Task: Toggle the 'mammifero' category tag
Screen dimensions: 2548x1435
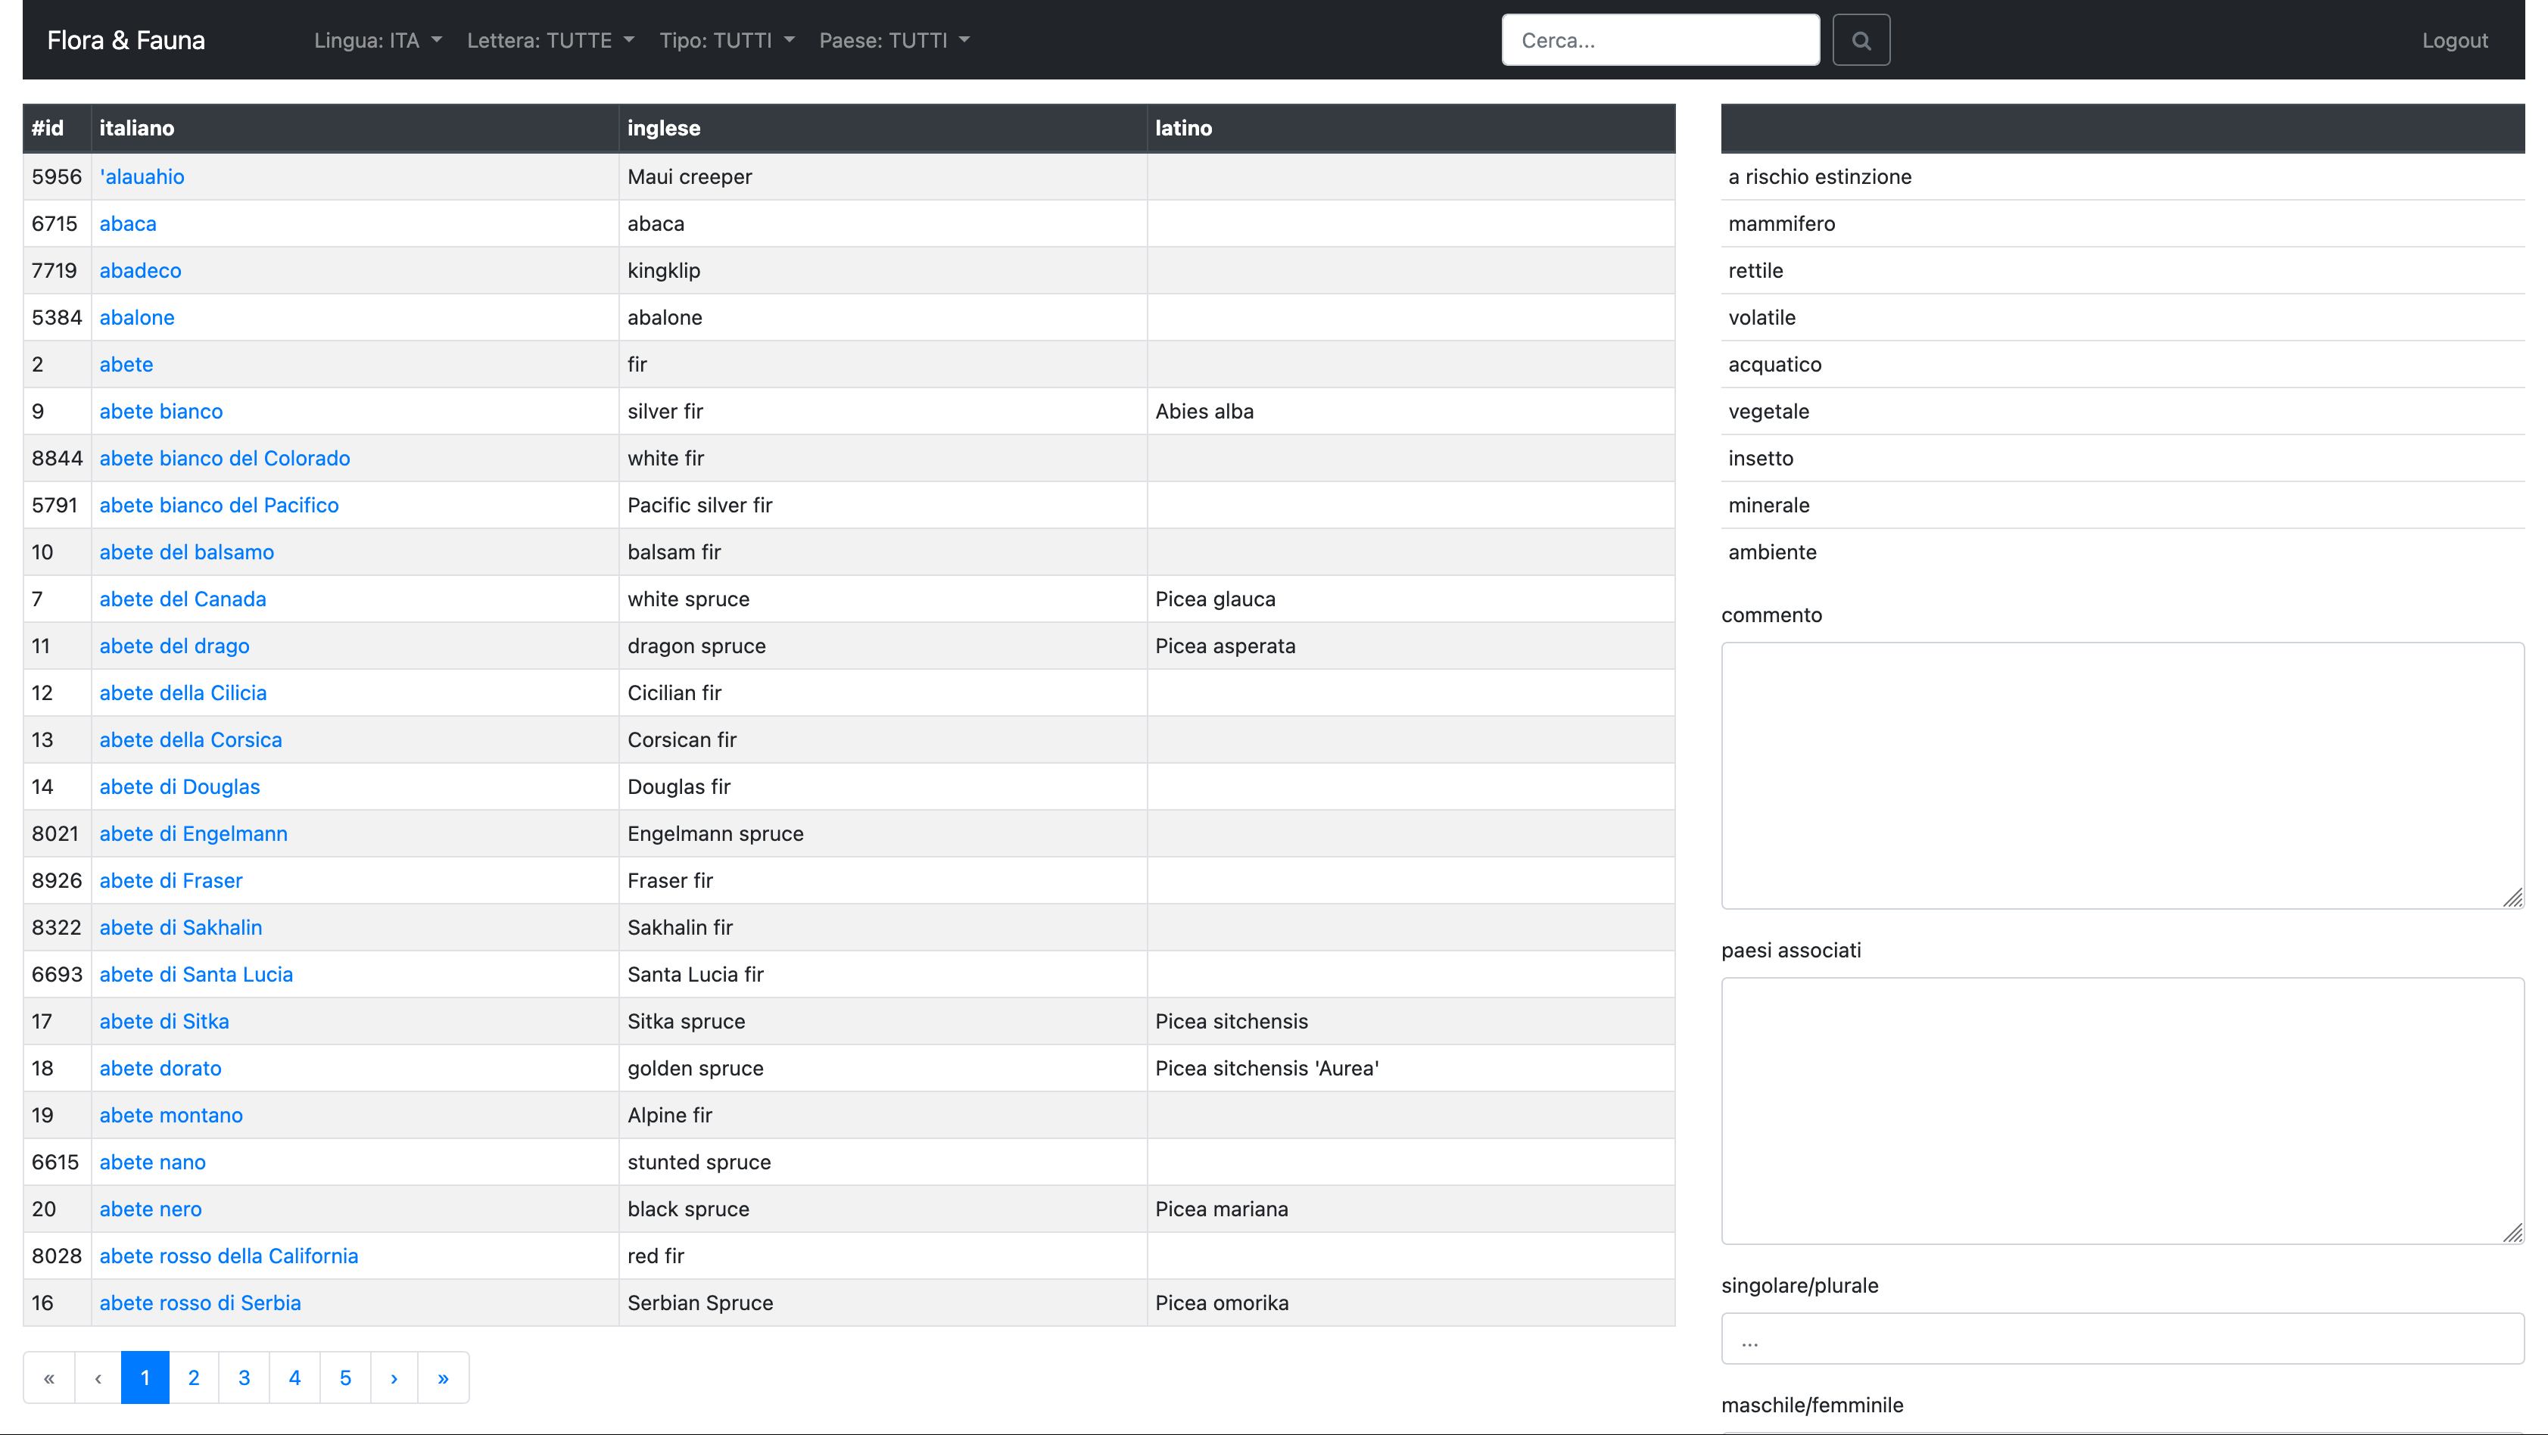Action: pos(1781,223)
